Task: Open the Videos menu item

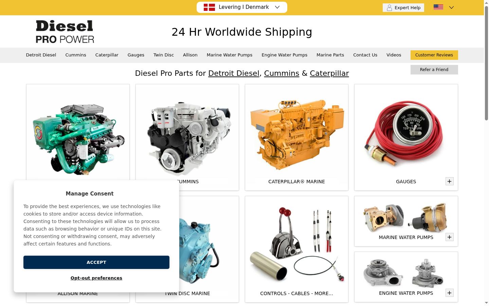Action: pyautogui.click(x=394, y=55)
